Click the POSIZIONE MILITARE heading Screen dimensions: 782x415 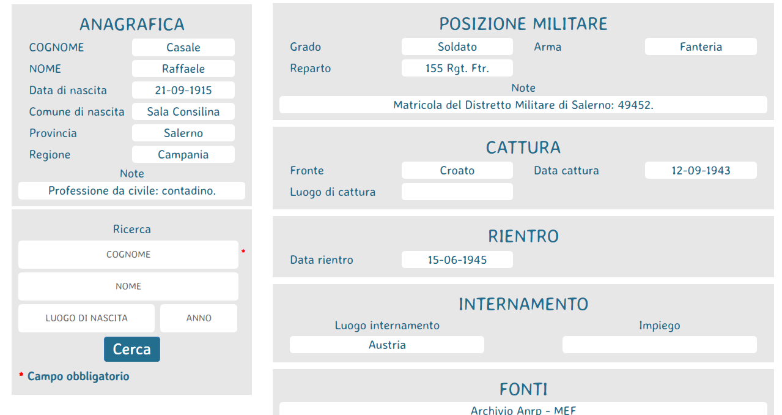pyautogui.click(x=523, y=23)
